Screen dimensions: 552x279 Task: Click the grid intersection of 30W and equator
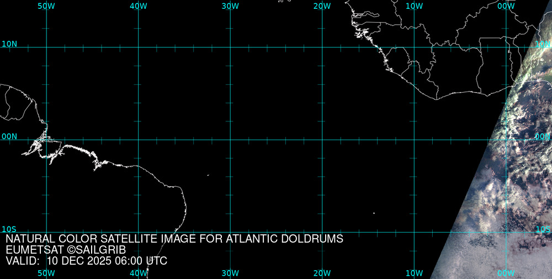[230, 139]
